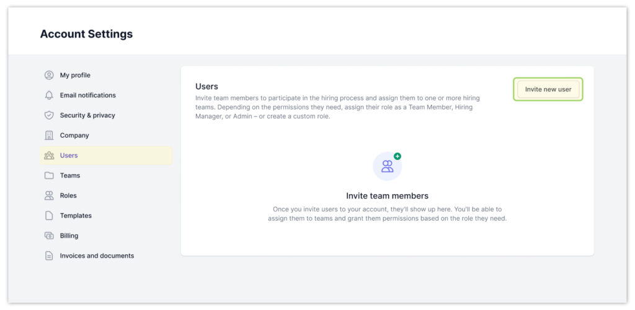Click the Billing wallet icon

coord(49,236)
